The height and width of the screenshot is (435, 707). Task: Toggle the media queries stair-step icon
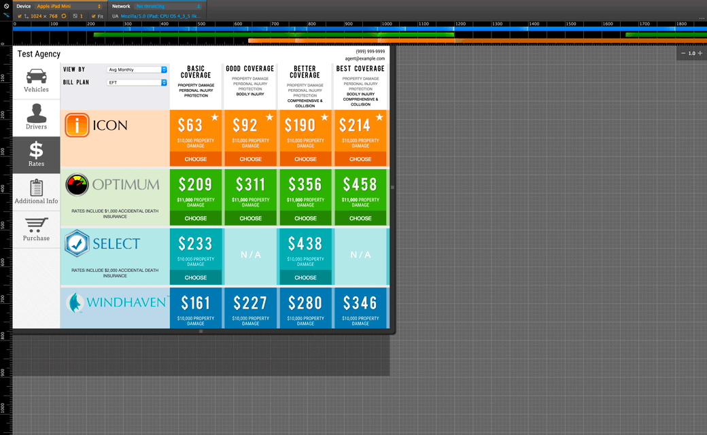[6, 16]
